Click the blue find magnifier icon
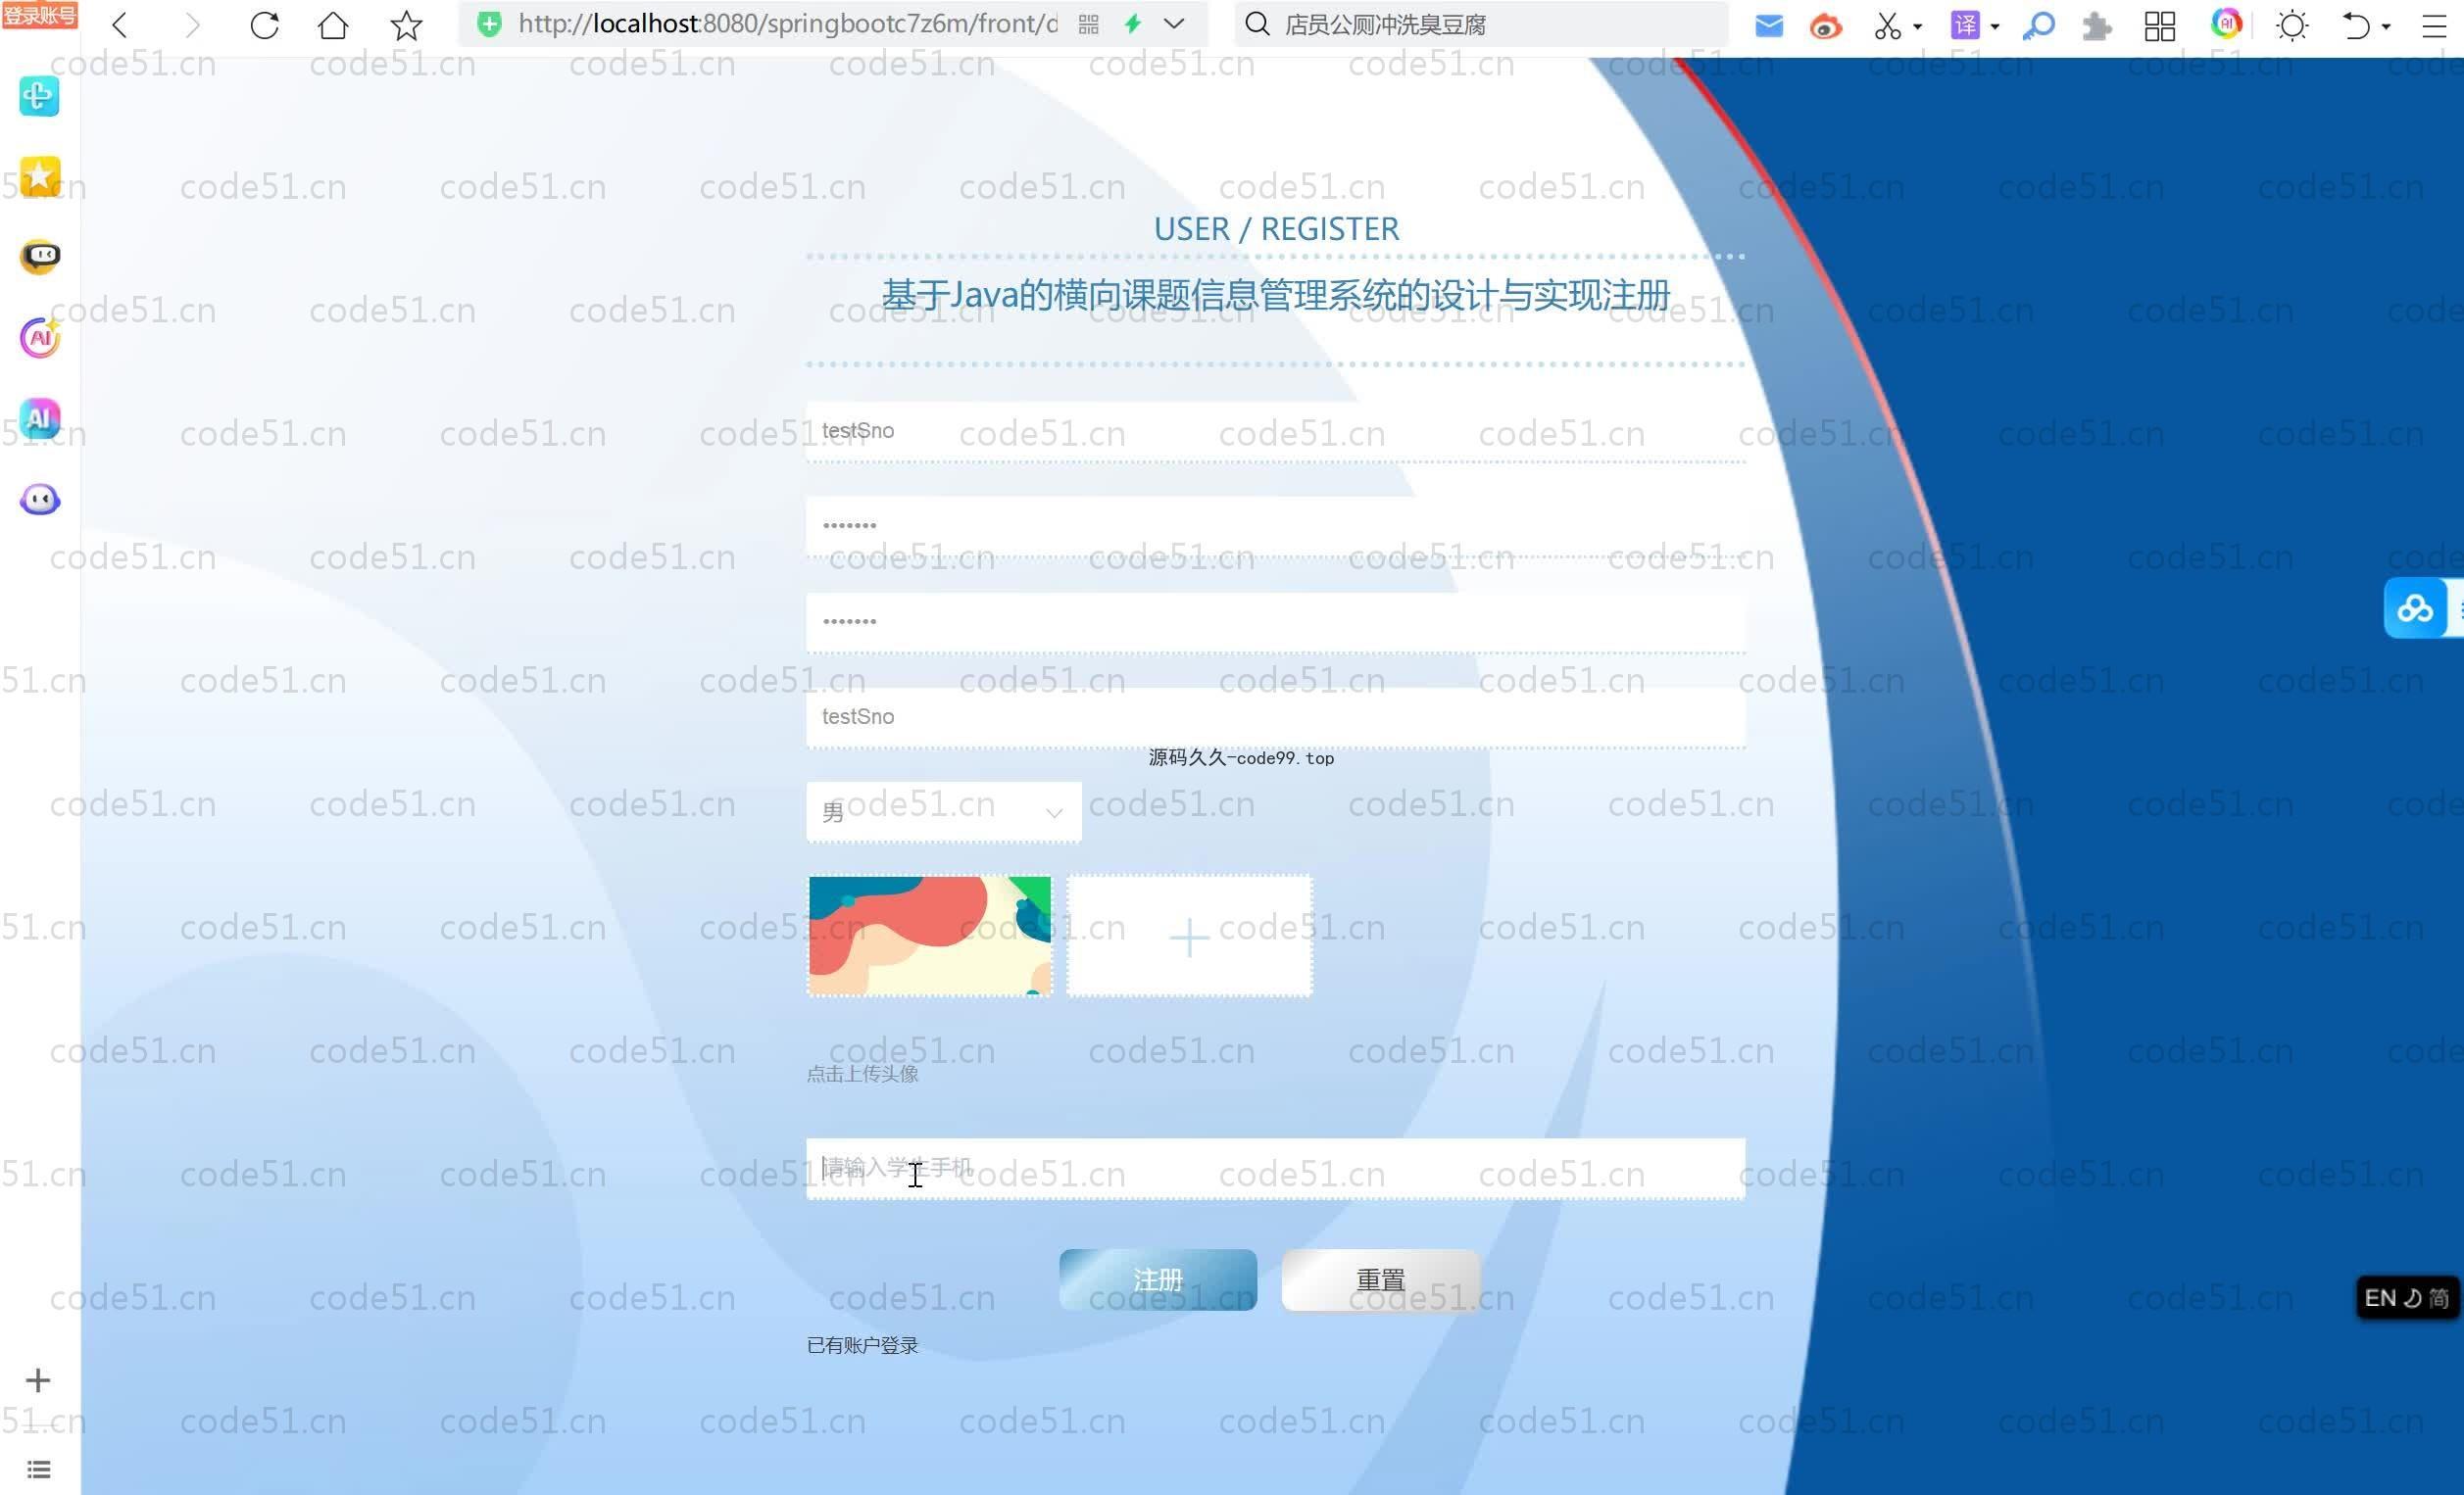The image size is (2464, 1495). click(2038, 25)
